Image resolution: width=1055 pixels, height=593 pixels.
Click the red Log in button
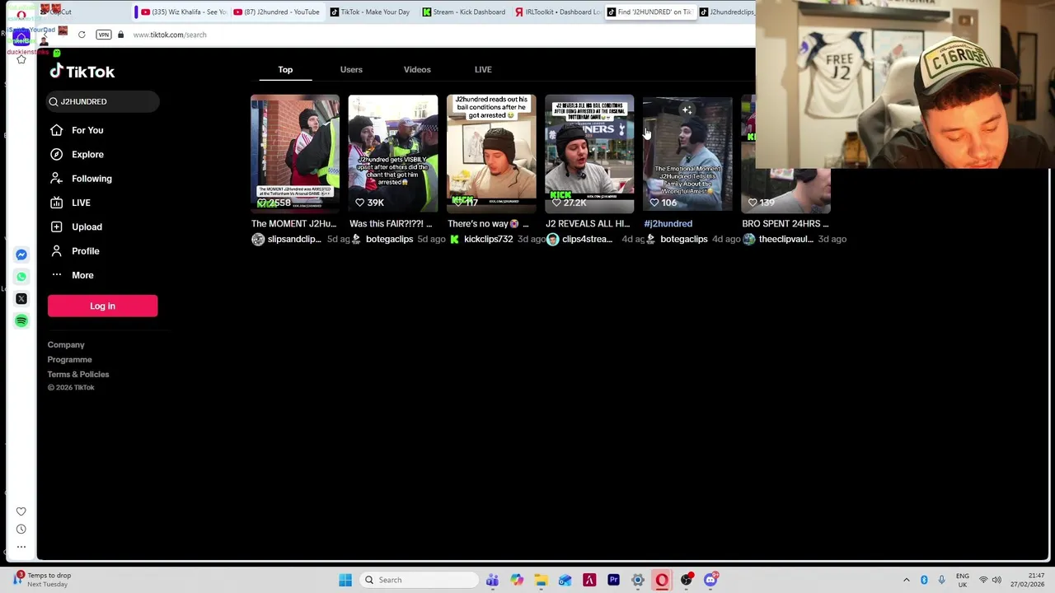[102, 306]
